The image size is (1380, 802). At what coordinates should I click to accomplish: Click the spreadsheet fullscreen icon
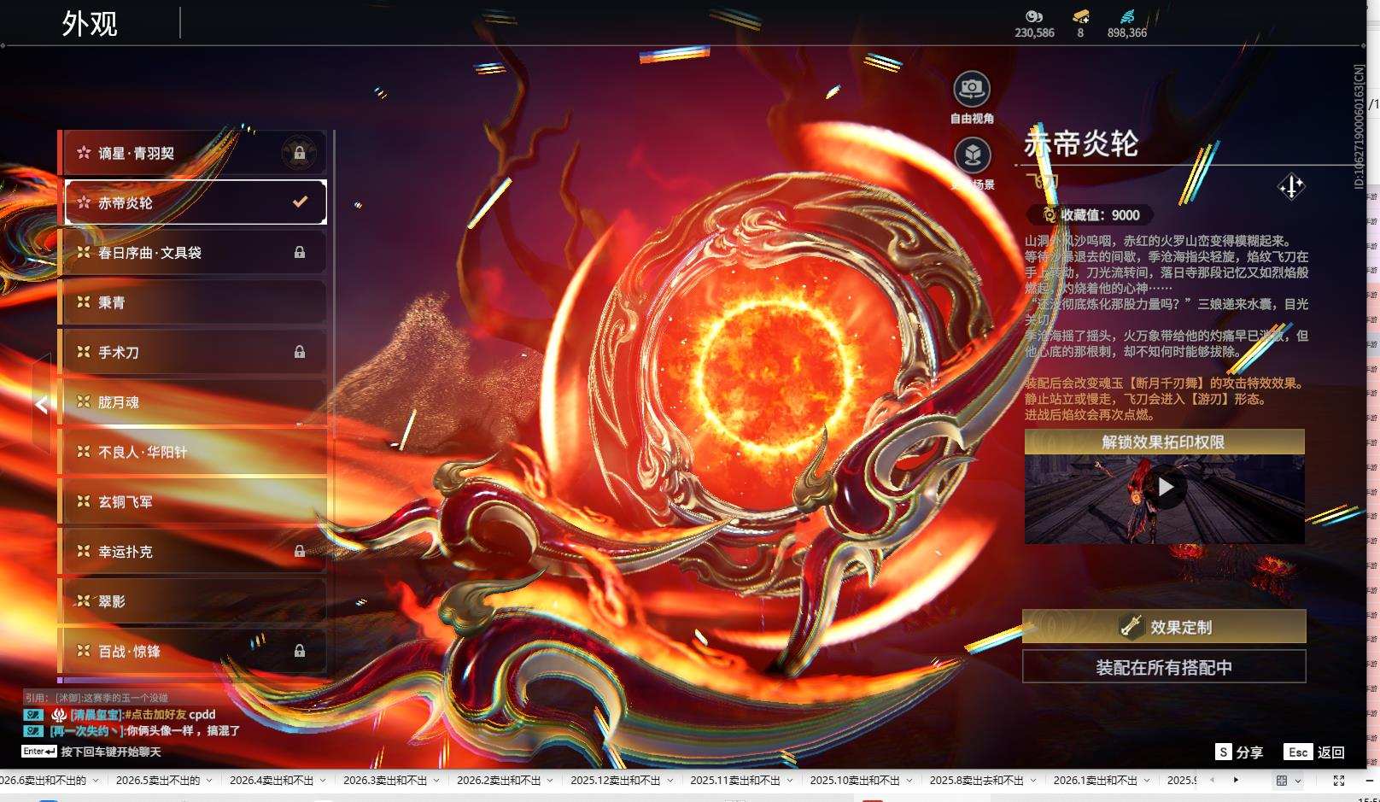[x=1339, y=781]
